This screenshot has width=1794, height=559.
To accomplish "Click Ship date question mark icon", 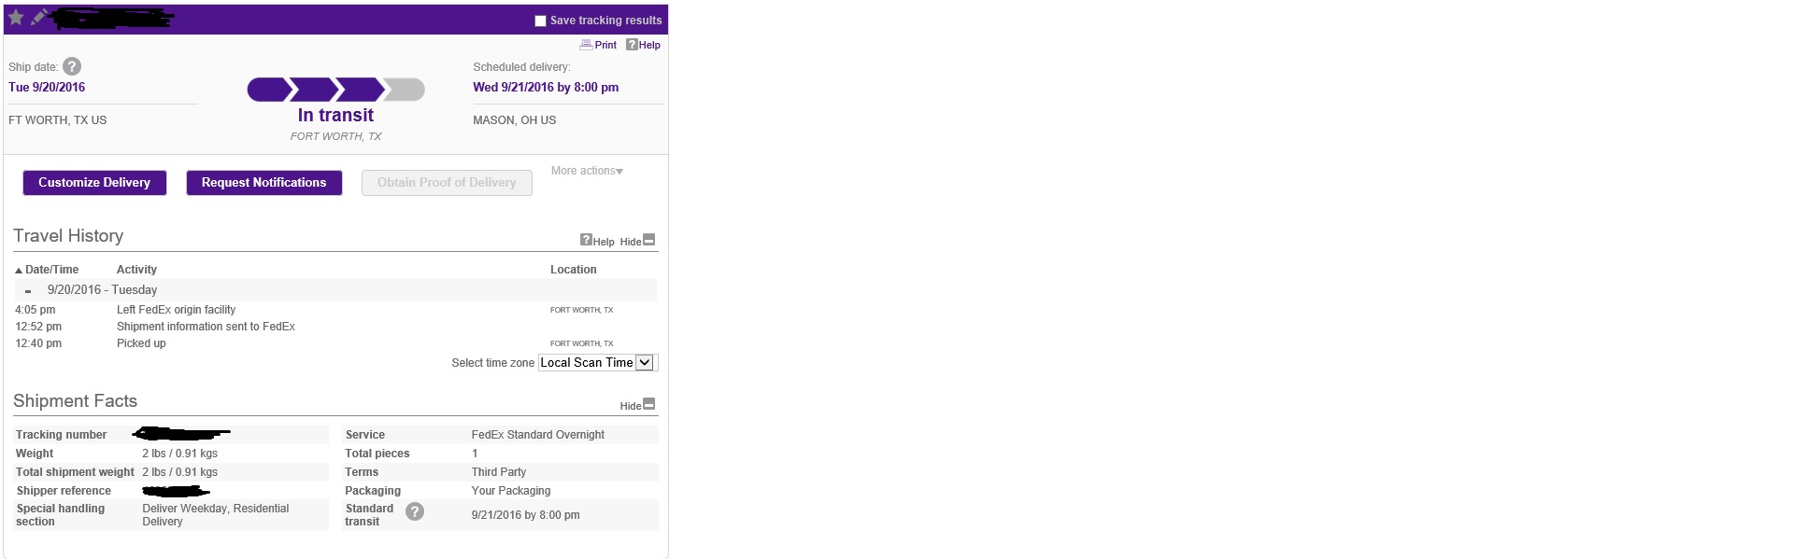I will 72,66.
